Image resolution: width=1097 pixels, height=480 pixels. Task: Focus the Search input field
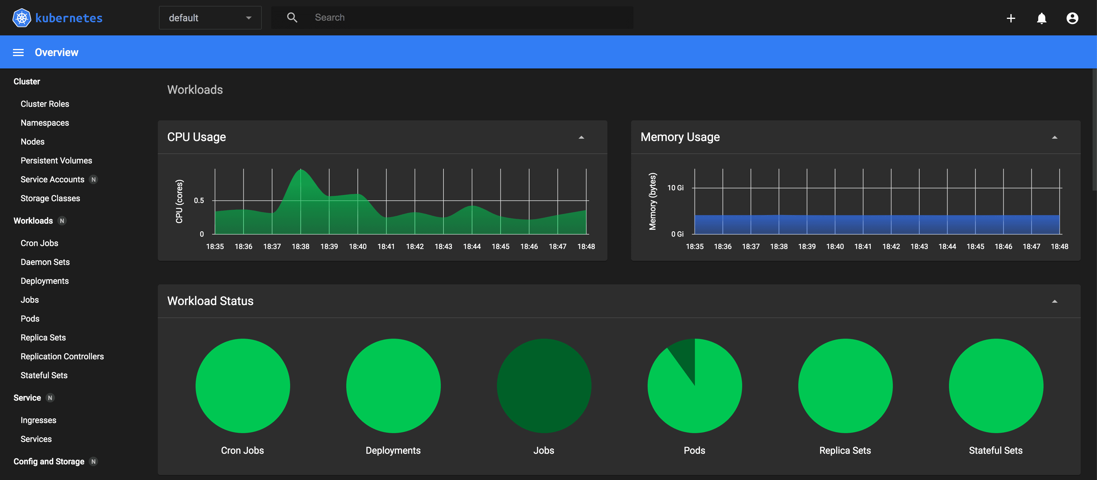click(x=469, y=17)
